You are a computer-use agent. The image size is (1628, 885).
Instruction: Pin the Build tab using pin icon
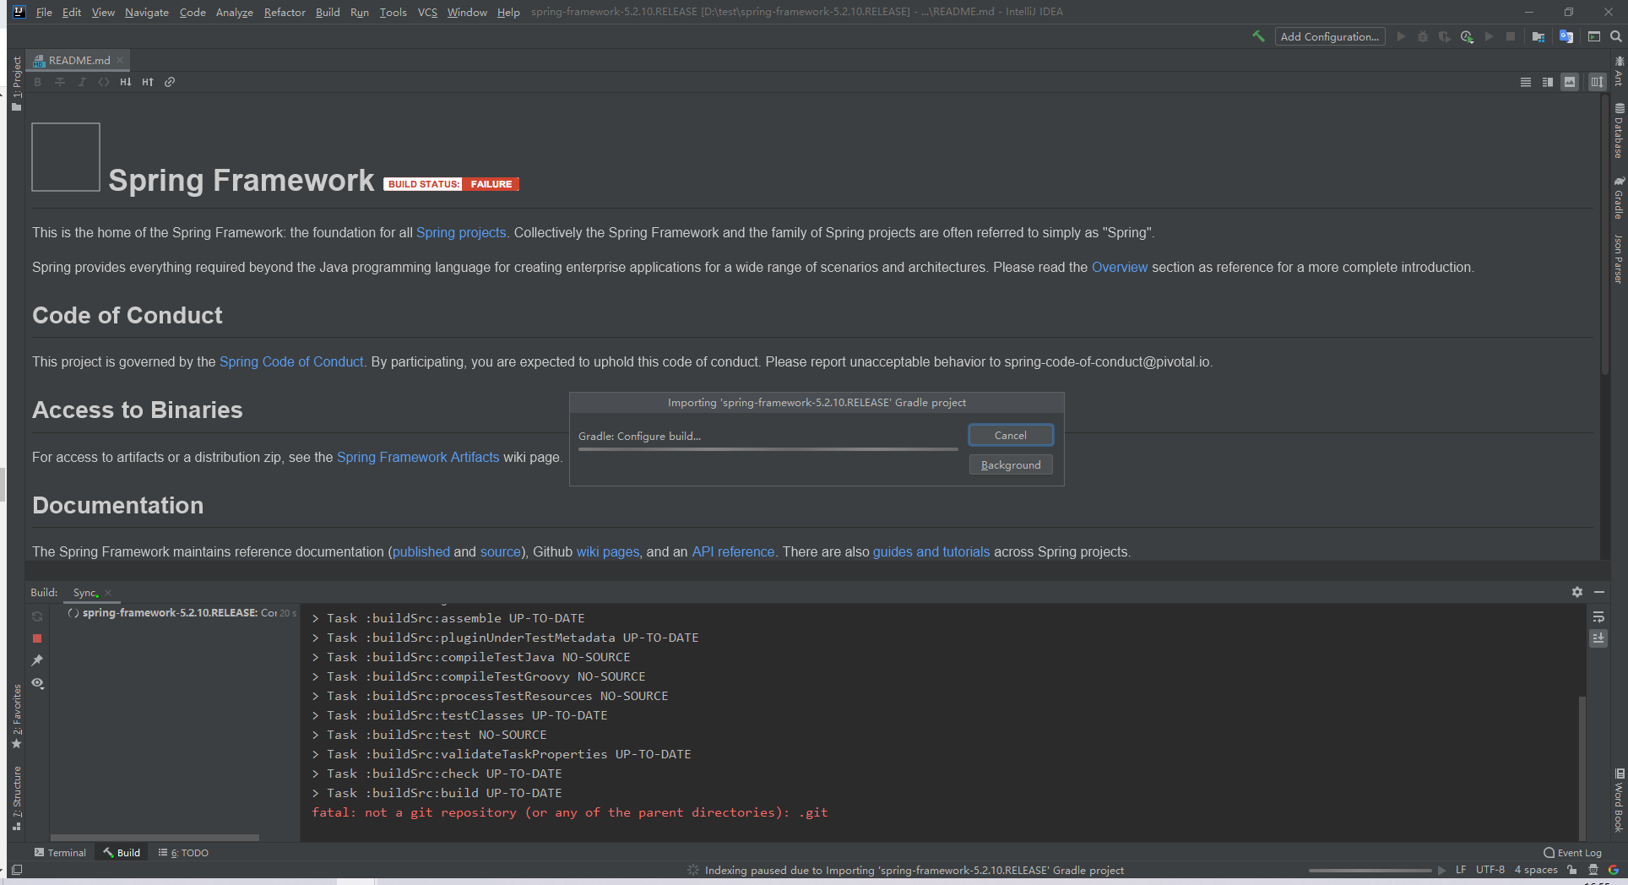(x=37, y=660)
